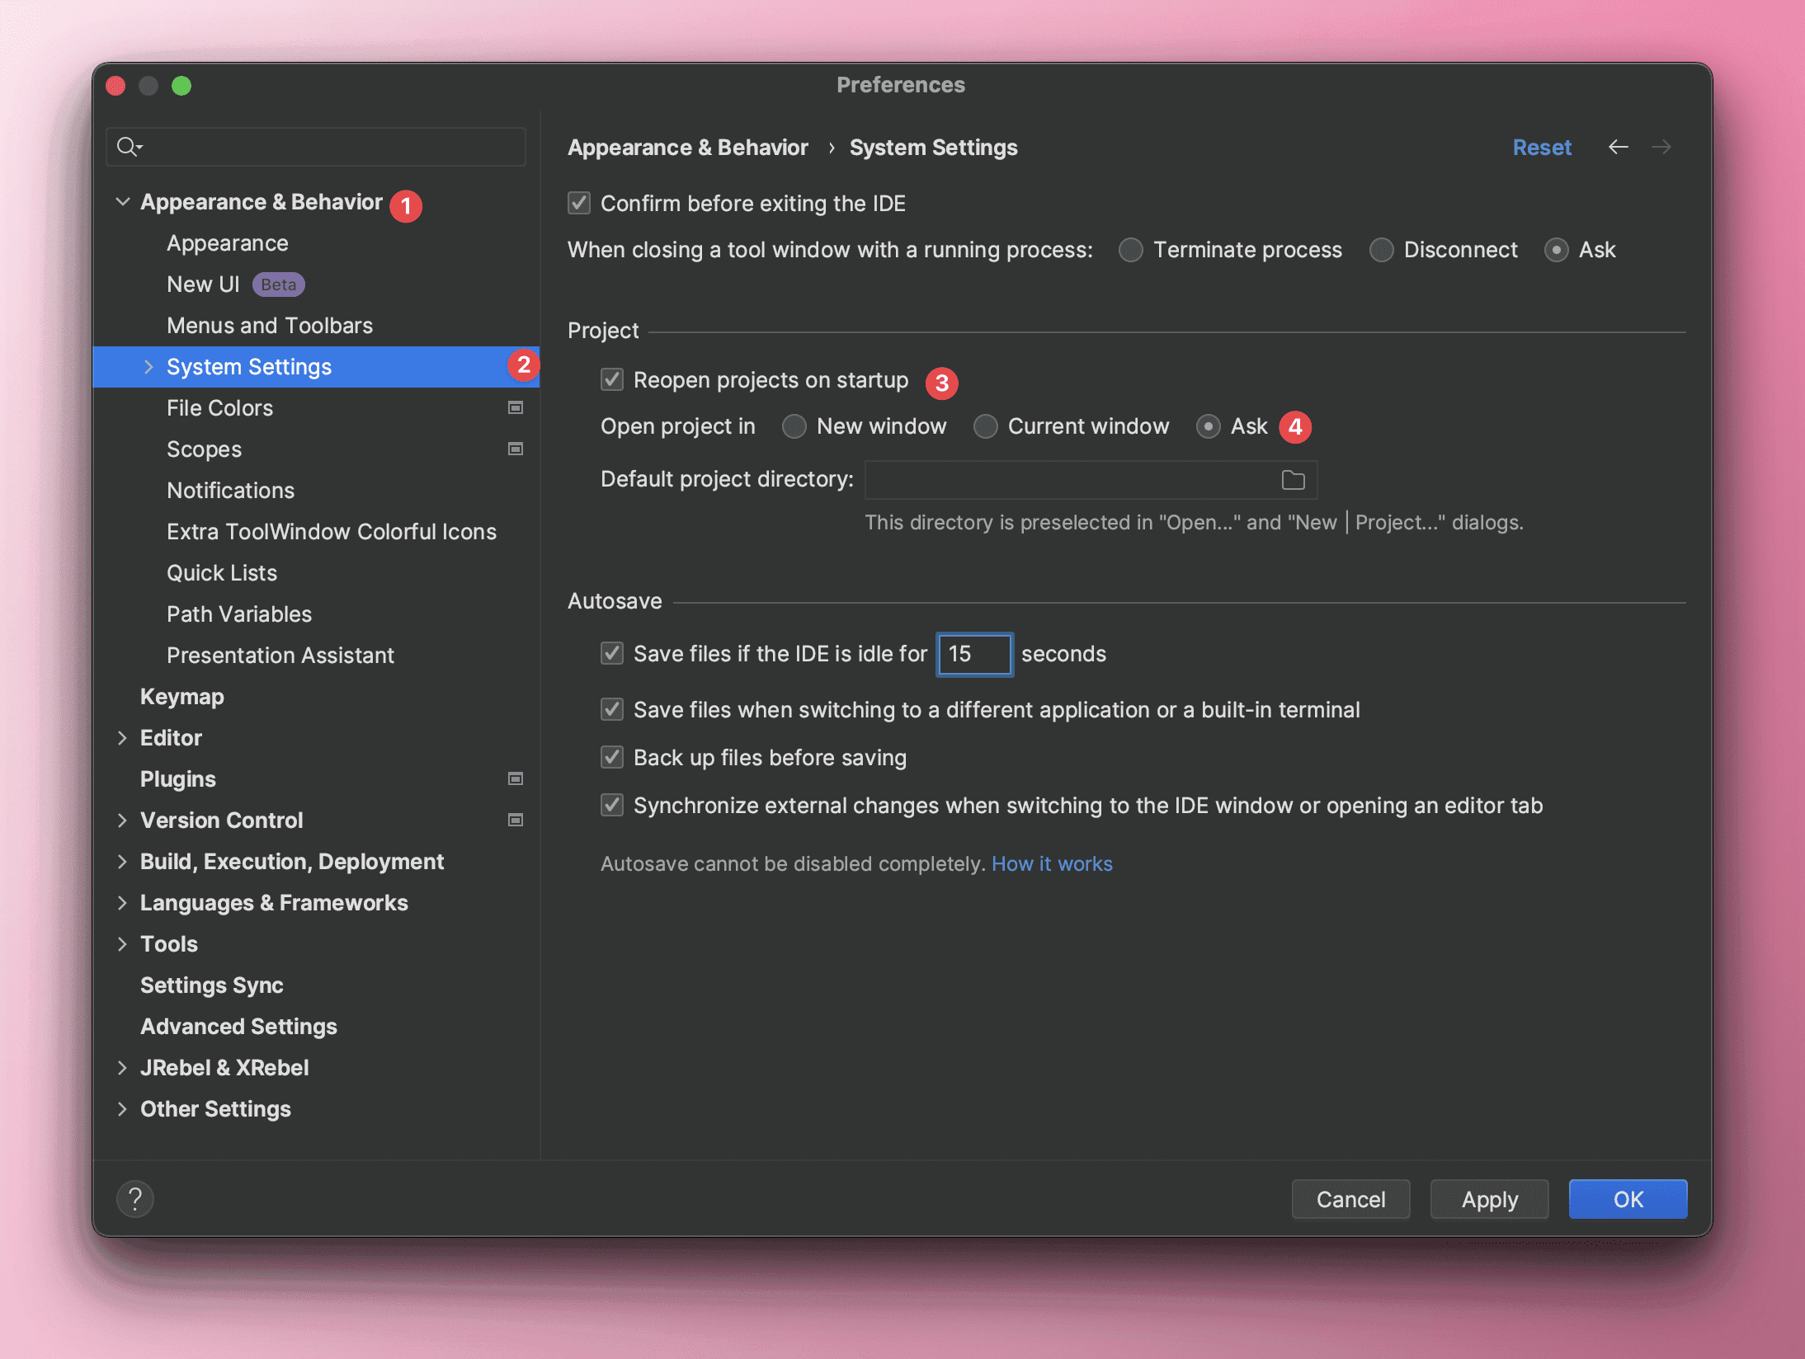This screenshot has height=1359, width=1805.
Task: Collapse the Appearance & Behavior section
Action: [x=123, y=202]
